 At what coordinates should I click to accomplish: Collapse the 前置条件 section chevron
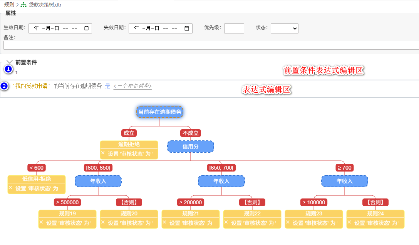(x=10, y=62)
